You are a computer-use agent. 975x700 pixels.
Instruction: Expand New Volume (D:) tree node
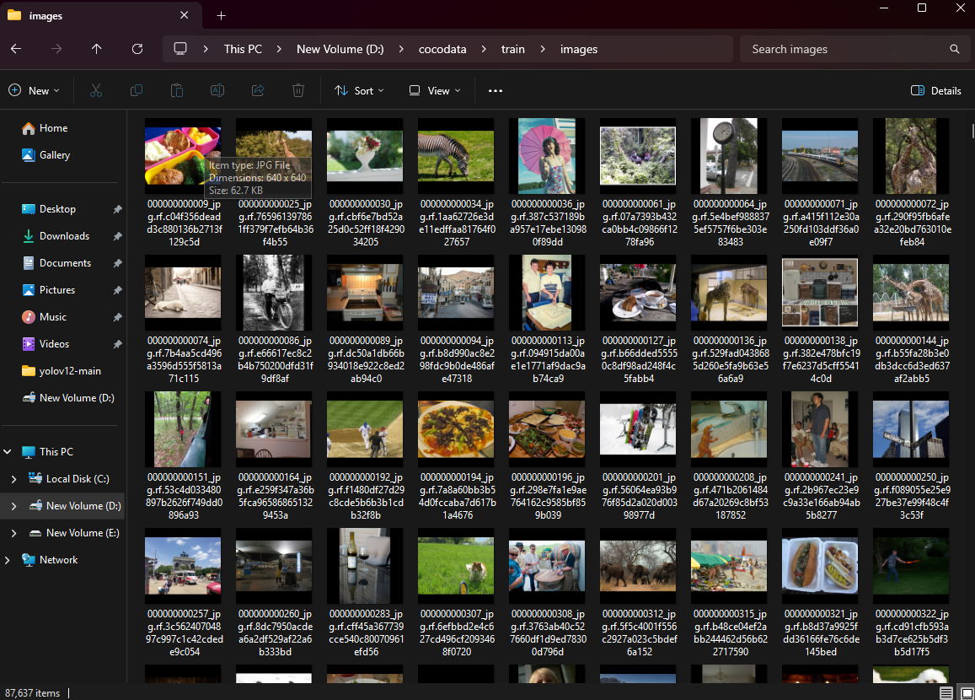[x=13, y=506]
